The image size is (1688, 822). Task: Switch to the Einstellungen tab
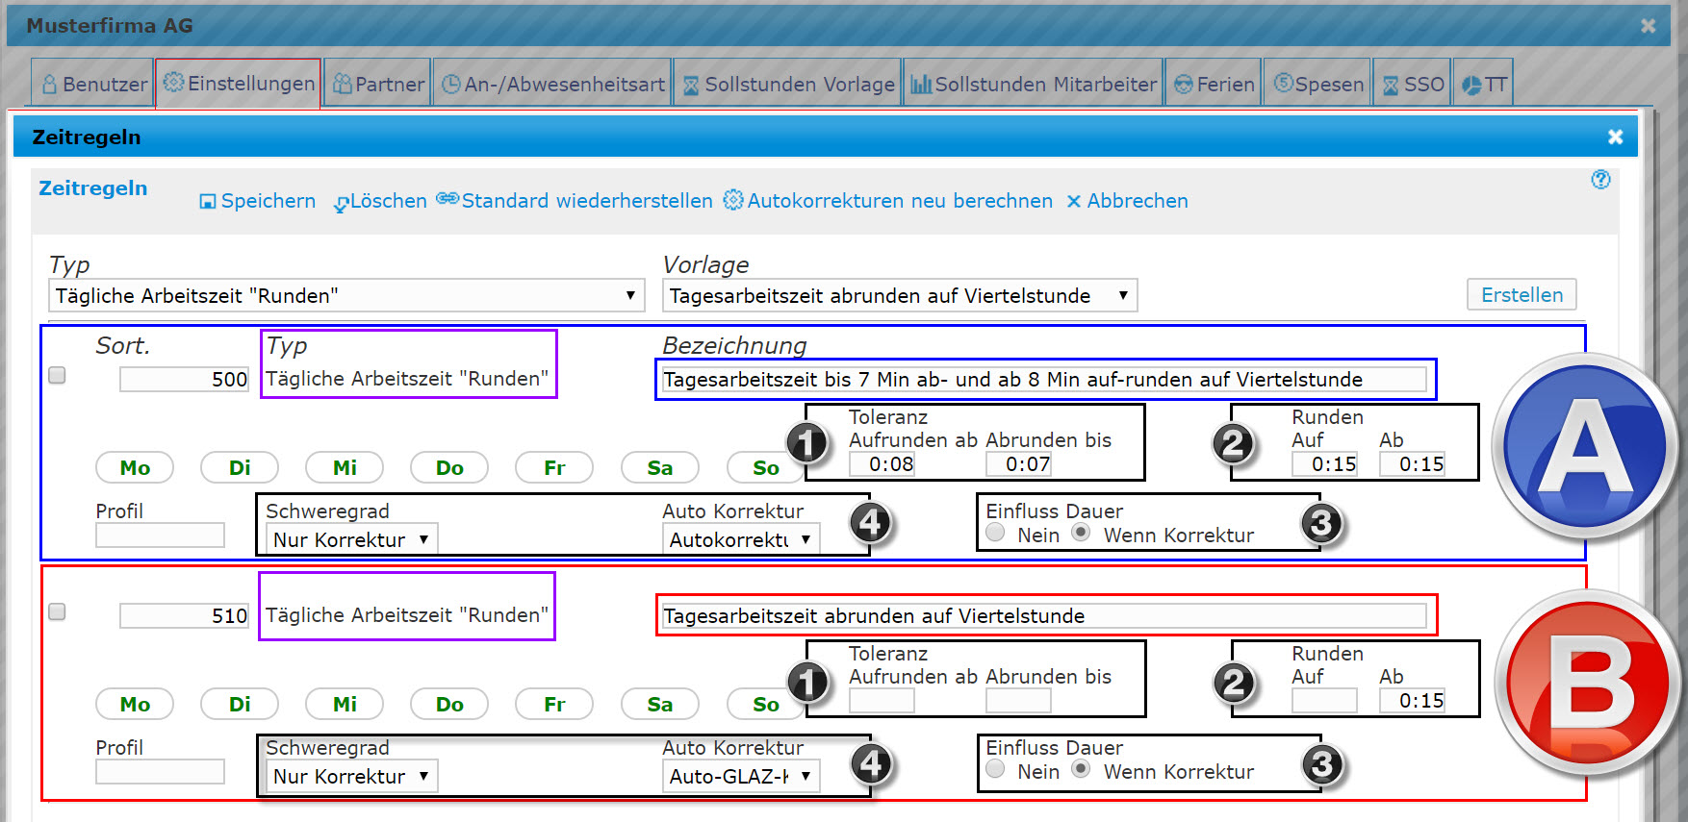[x=238, y=84]
